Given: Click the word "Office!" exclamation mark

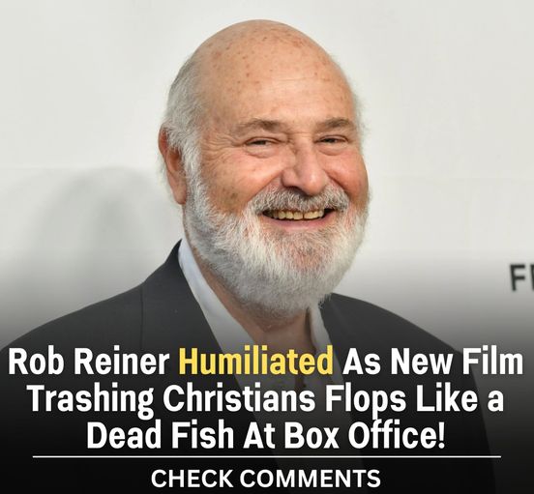Looking at the screenshot, I should (441, 434).
